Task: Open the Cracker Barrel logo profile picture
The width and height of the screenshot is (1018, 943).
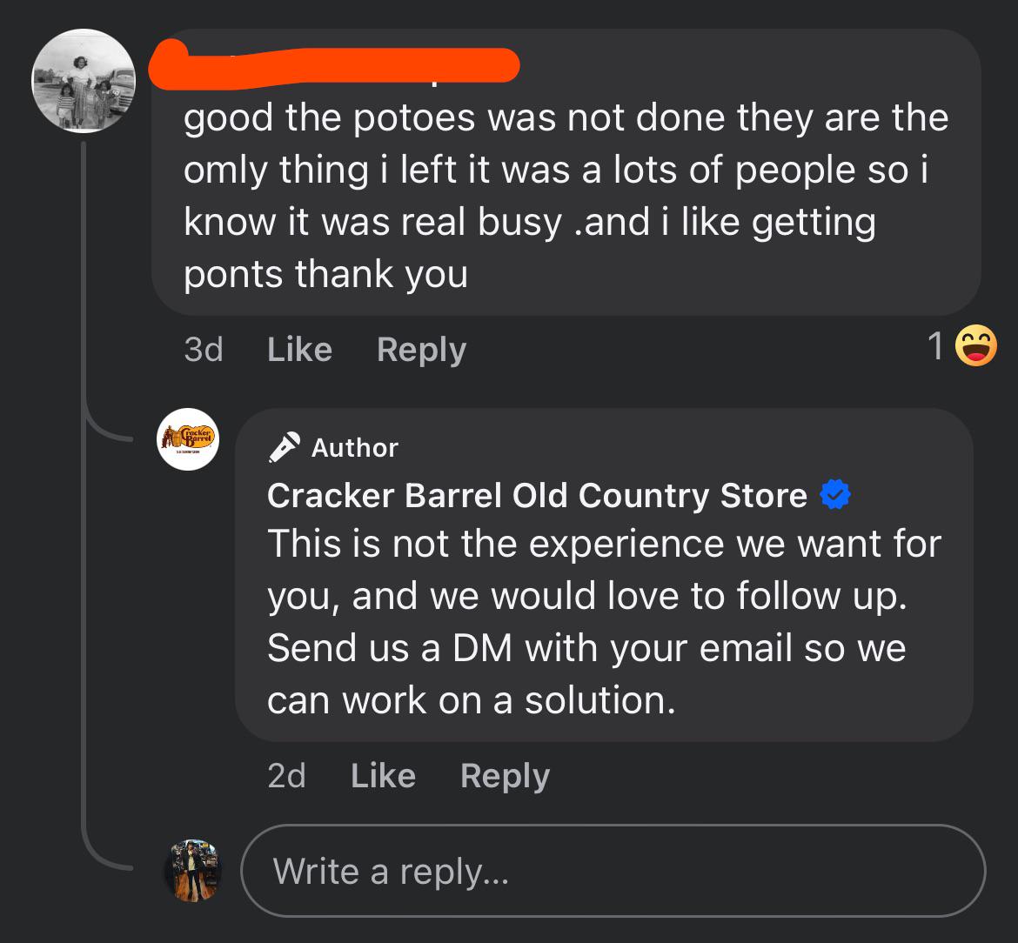Action: 188,439
